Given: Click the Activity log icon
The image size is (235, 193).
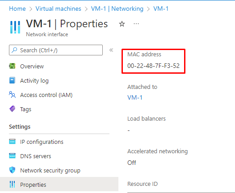Looking at the screenshot, I should pyautogui.click(x=13, y=80).
